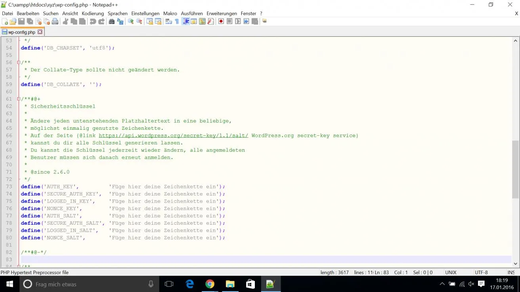
Task: Close the wp-config.php tab with its X
Action: [40, 32]
